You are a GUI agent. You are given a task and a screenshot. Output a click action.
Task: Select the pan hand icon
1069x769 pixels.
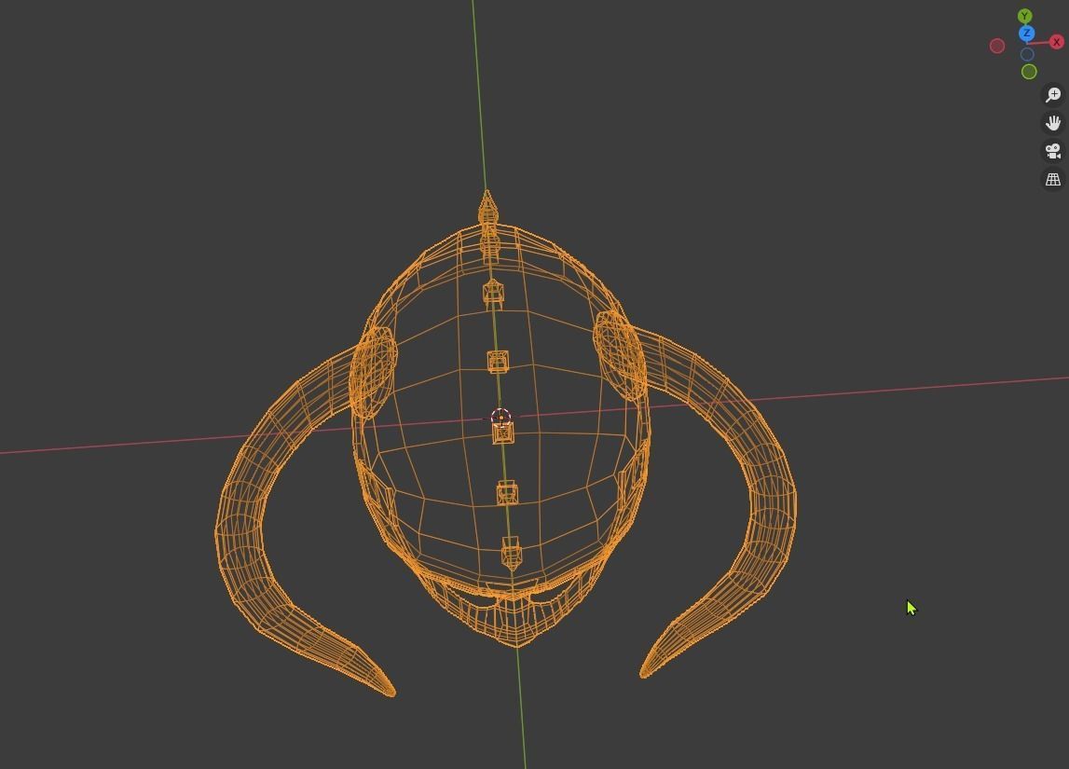pyautogui.click(x=1053, y=121)
